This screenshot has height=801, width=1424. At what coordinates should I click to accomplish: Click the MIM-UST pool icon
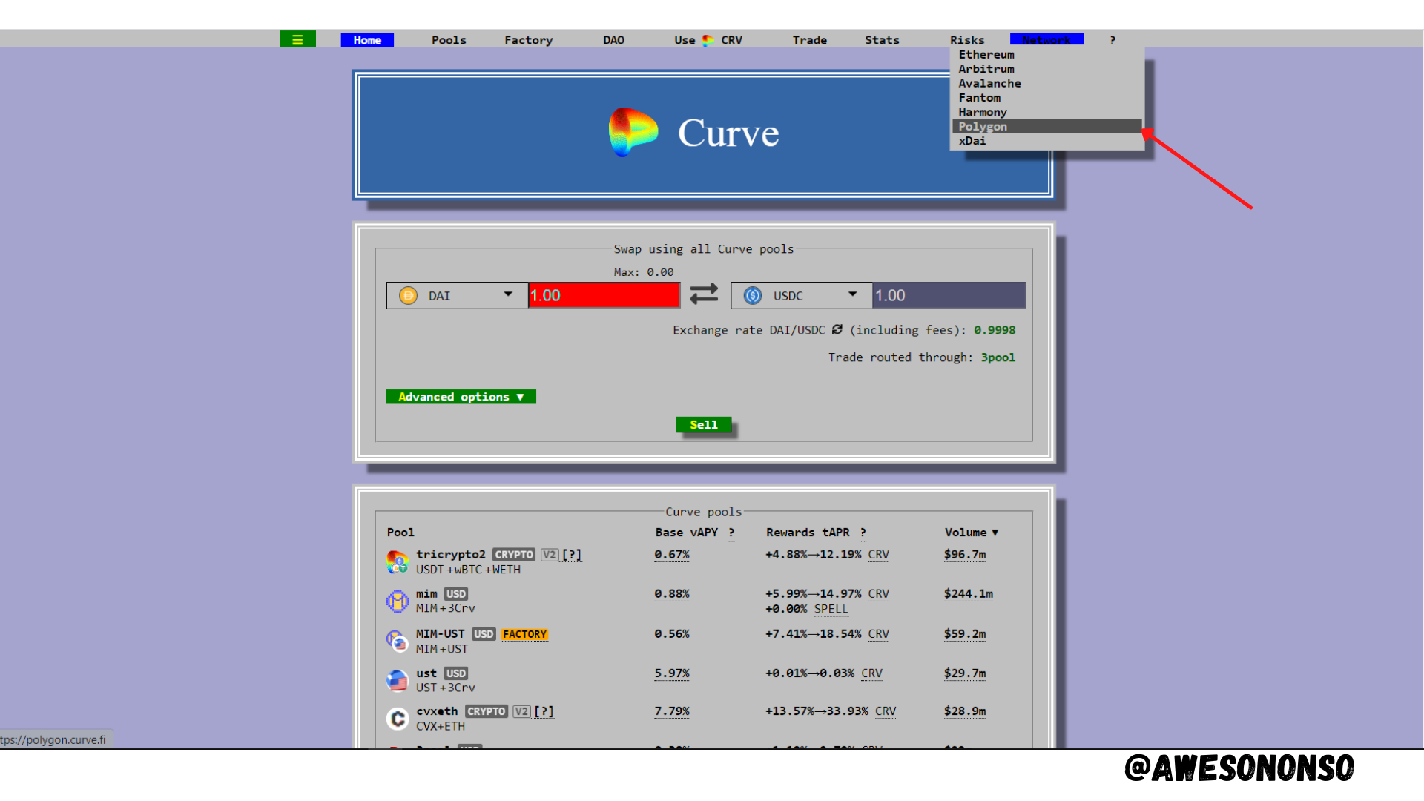[398, 641]
